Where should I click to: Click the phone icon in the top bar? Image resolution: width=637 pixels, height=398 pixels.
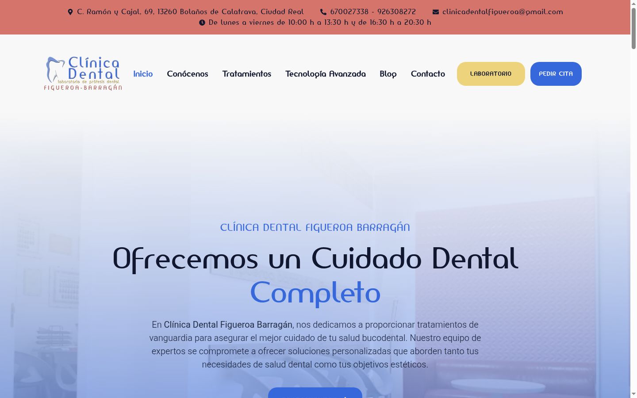(323, 12)
